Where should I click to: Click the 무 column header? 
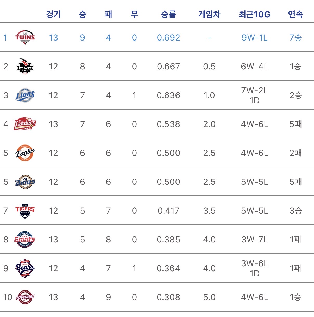click(x=134, y=14)
